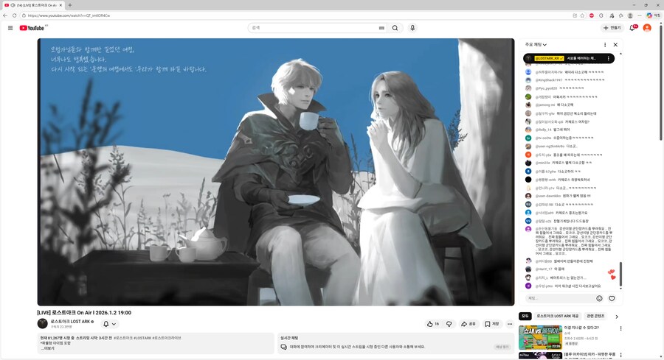664x360 pixels.
Task: Reload the browser page
Action: coord(15,15)
